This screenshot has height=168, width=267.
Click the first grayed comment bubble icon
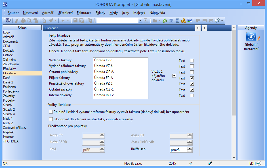pyautogui.click(x=198, y=21)
